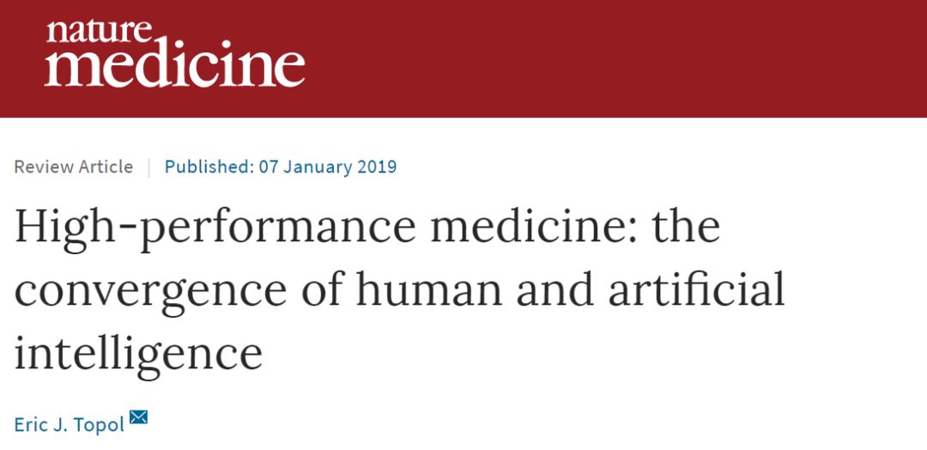Click the divider between Review Article and Published
The width and height of the screenshot is (927, 450).
click(x=148, y=167)
